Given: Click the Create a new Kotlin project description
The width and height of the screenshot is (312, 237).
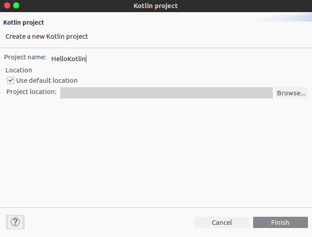Looking at the screenshot, I should click(47, 36).
